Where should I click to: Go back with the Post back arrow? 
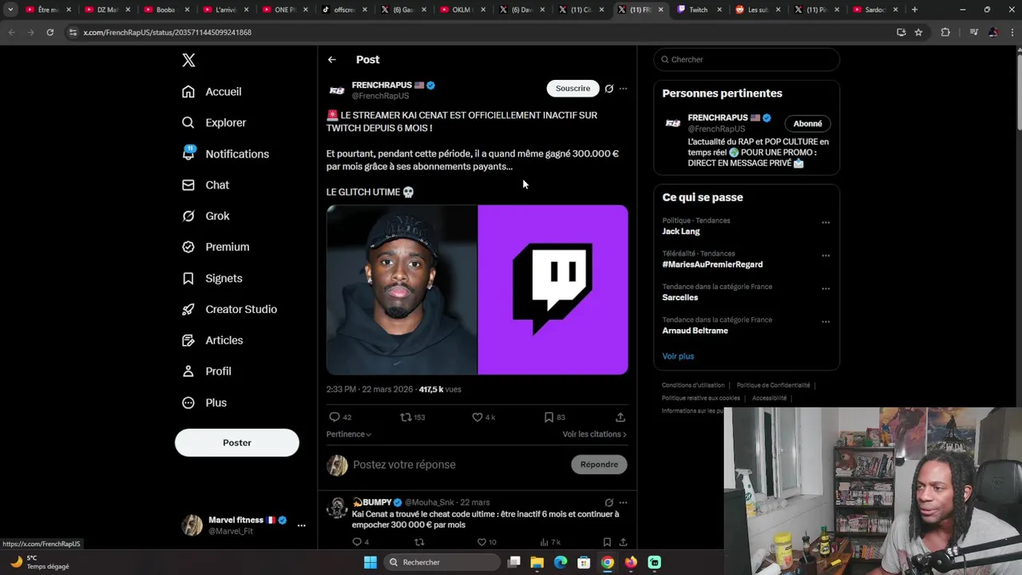pyautogui.click(x=332, y=60)
